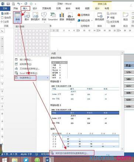
Task: Save selection to Quick Tables gallery
Action: 72,153
